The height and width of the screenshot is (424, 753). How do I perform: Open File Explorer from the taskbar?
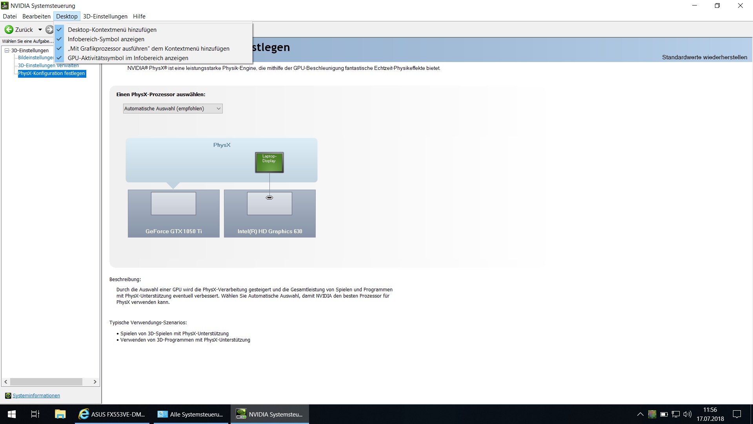pos(60,414)
